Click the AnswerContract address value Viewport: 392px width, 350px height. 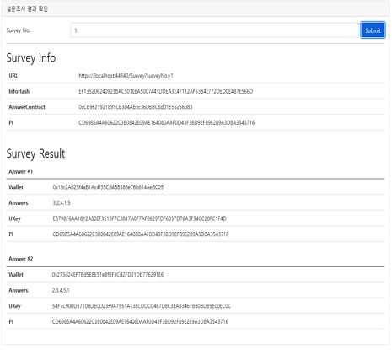[x=136, y=107]
